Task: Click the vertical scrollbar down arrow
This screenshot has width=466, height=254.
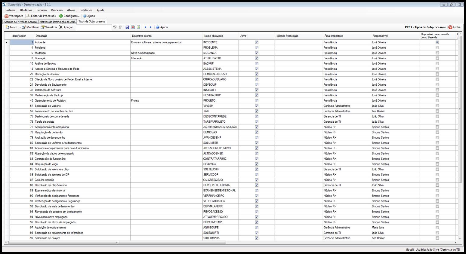Action: click(x=460, y=238)
